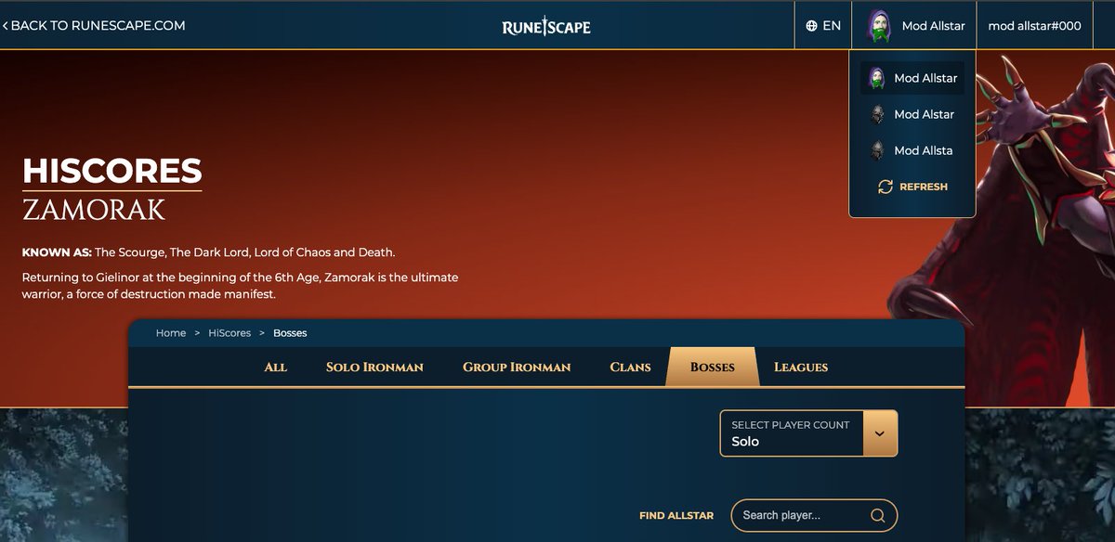Click the Bosses breadcrumb item
1115x542 pixels.
290,332
